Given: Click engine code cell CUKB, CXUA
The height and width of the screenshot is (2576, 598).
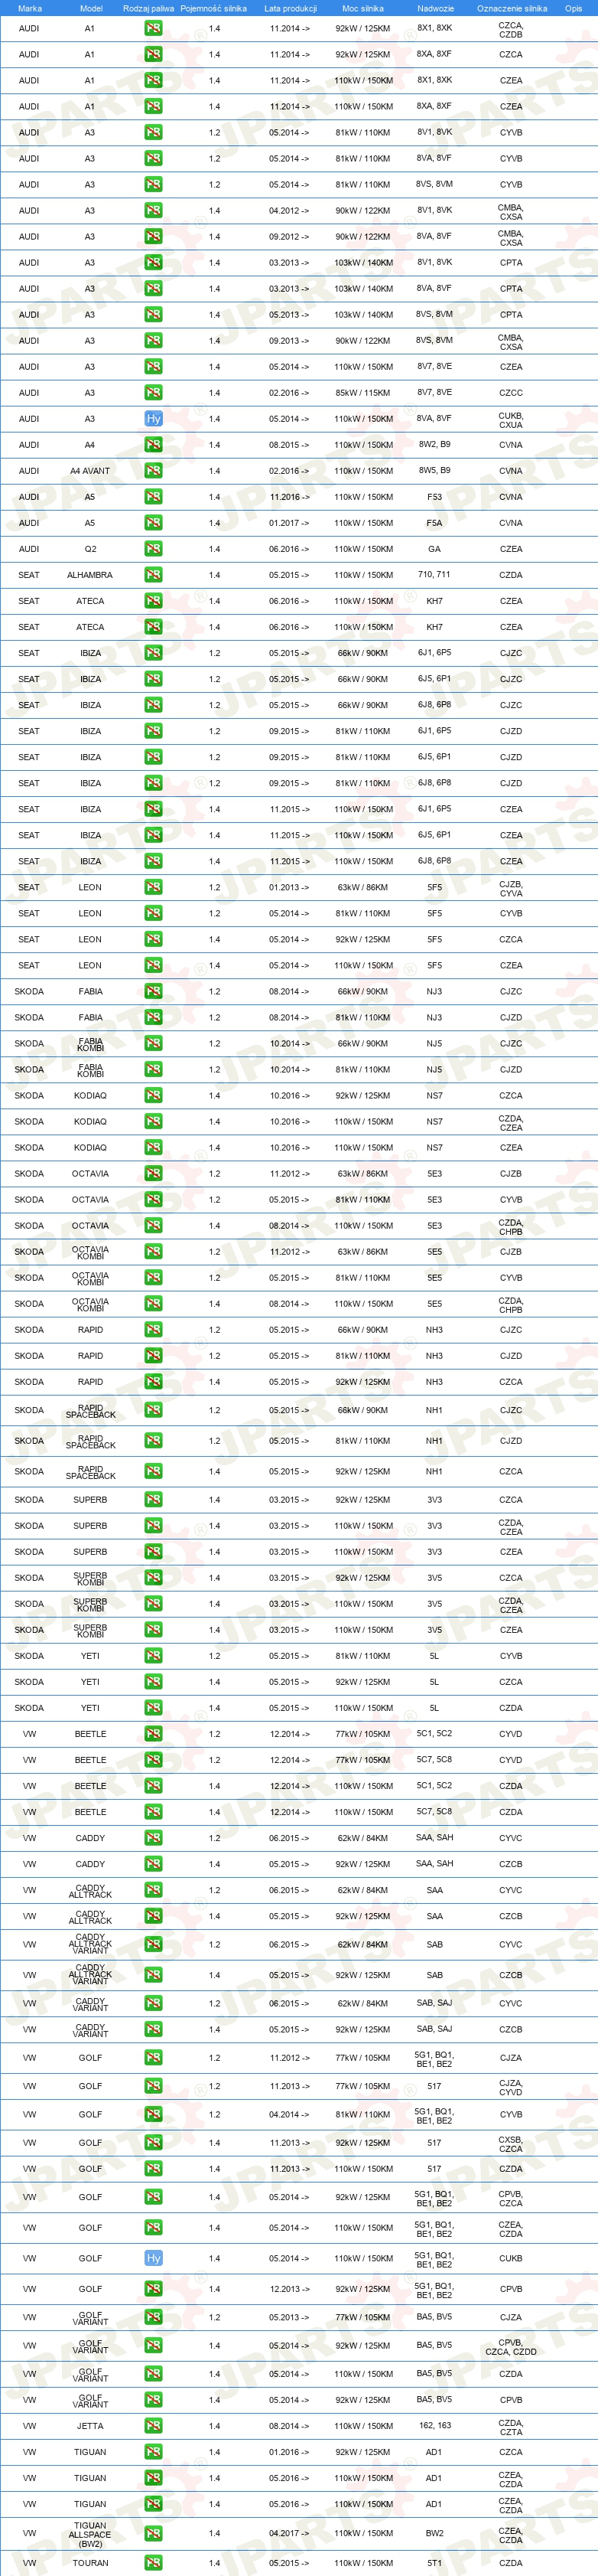Looking at the screenshot, I should (511, 419).
